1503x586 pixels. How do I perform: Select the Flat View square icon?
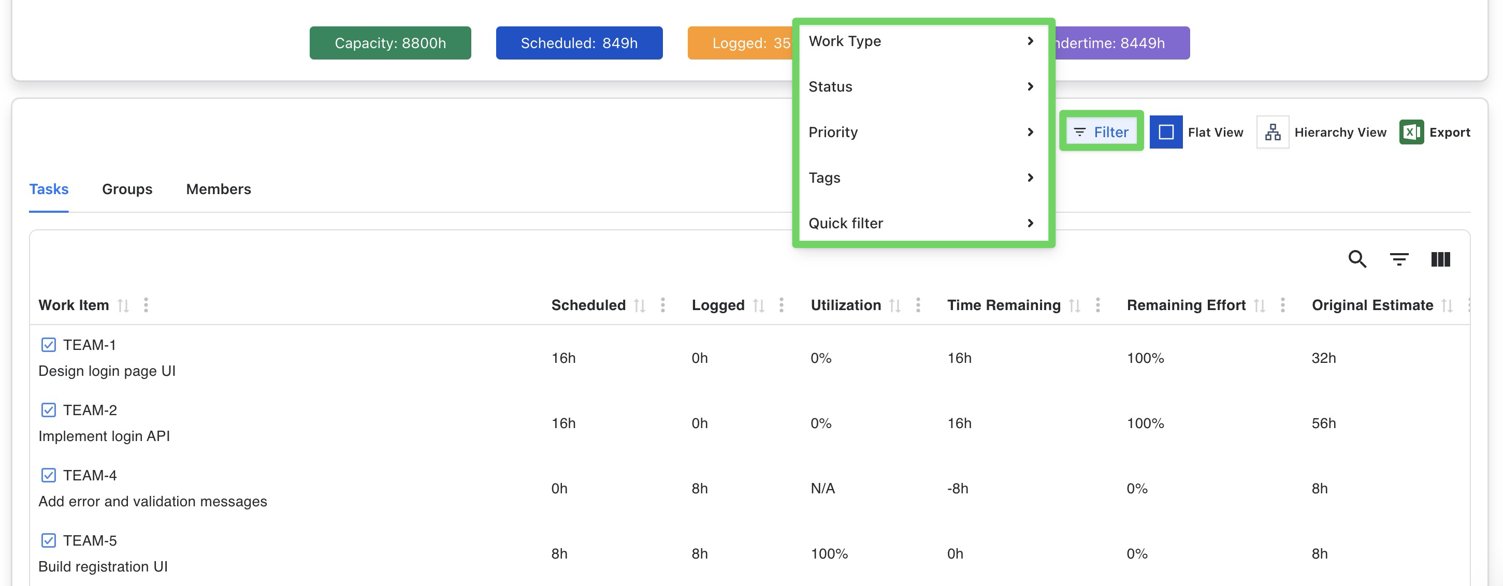1166,133
